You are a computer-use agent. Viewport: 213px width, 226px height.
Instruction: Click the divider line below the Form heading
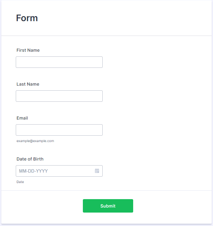pos(107,36)
